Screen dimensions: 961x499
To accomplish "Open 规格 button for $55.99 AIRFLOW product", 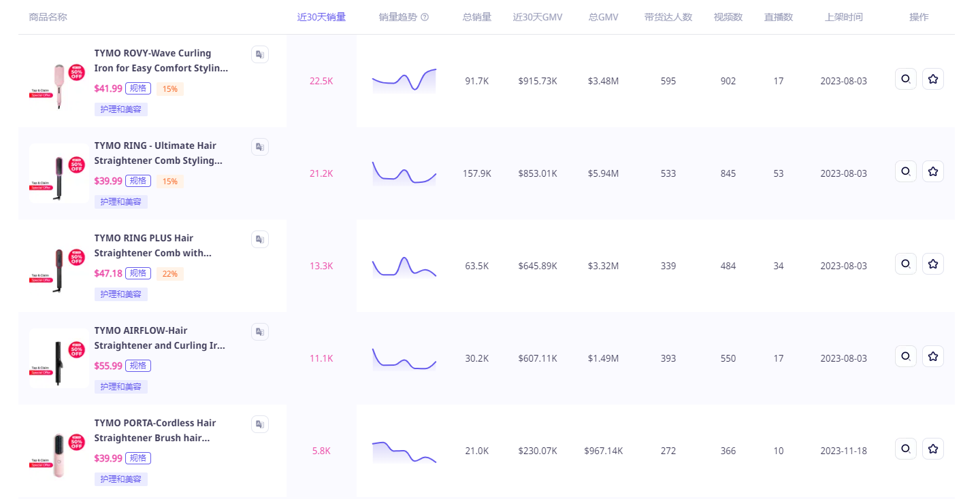I will pos(138,366).
